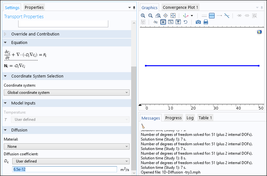Click the Settings panel vertical scrollbar

pos(134,119)
